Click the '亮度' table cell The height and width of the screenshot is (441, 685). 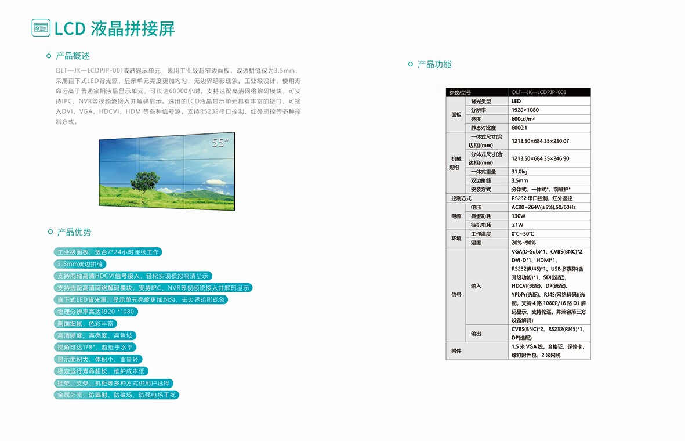pyautogui.click(x=488, y=119)
